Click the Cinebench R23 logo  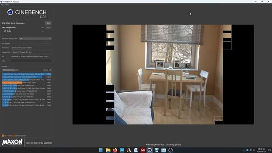(x=27, y=14)
